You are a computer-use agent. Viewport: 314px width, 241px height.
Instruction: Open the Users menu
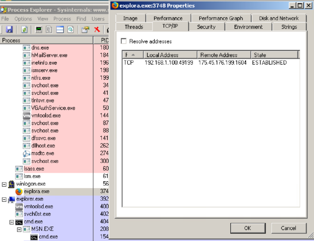point(98,19)
